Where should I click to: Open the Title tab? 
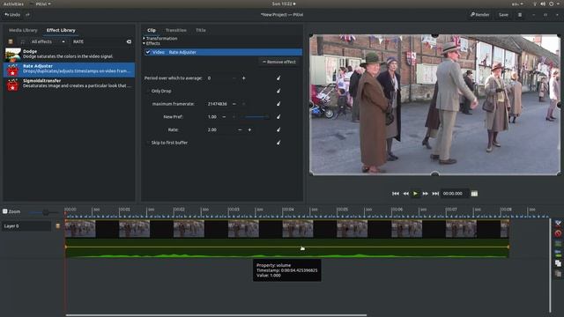[201, 30]
